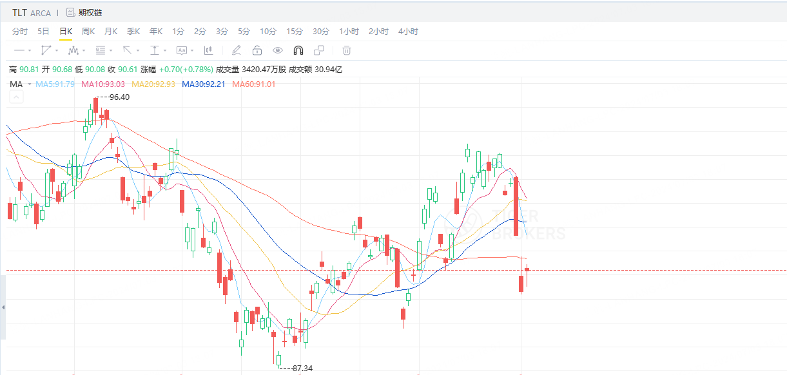Toggle the lock drawings icon
This screenshot has height=375, width=787.
[x=257, y=50]
